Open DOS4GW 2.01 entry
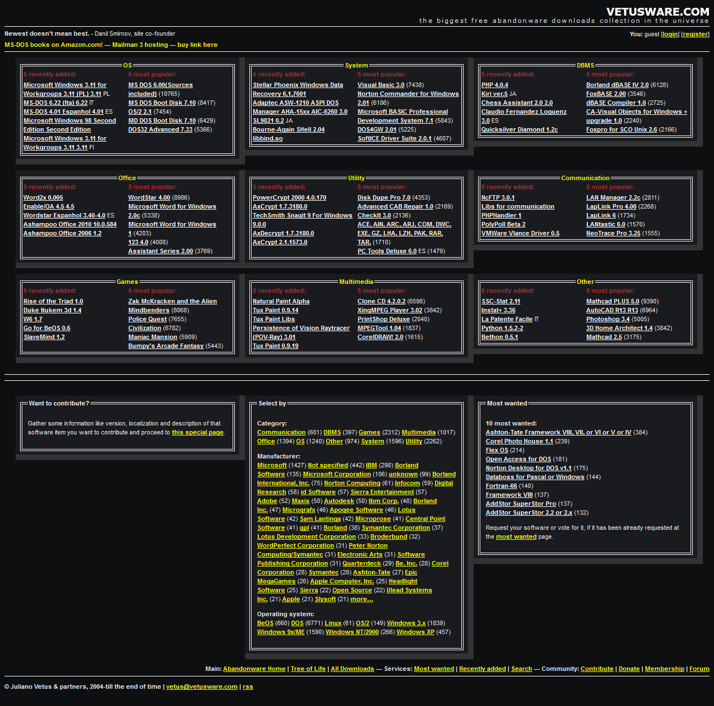The height and width of the screenshot is (706, 714). coord(377,129)
